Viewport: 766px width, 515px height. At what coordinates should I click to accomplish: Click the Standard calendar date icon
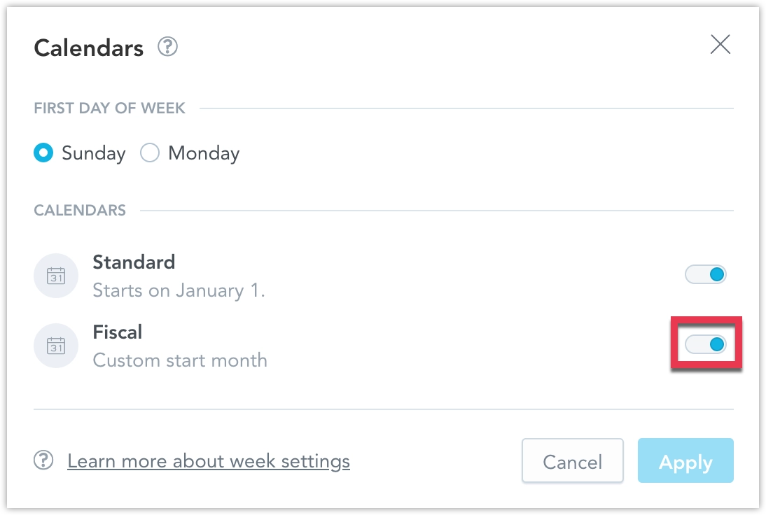pos(56,275)
